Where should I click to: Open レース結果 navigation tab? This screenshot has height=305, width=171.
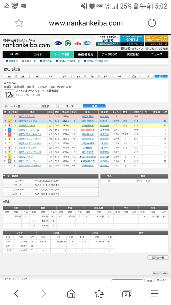click(62, 54)
